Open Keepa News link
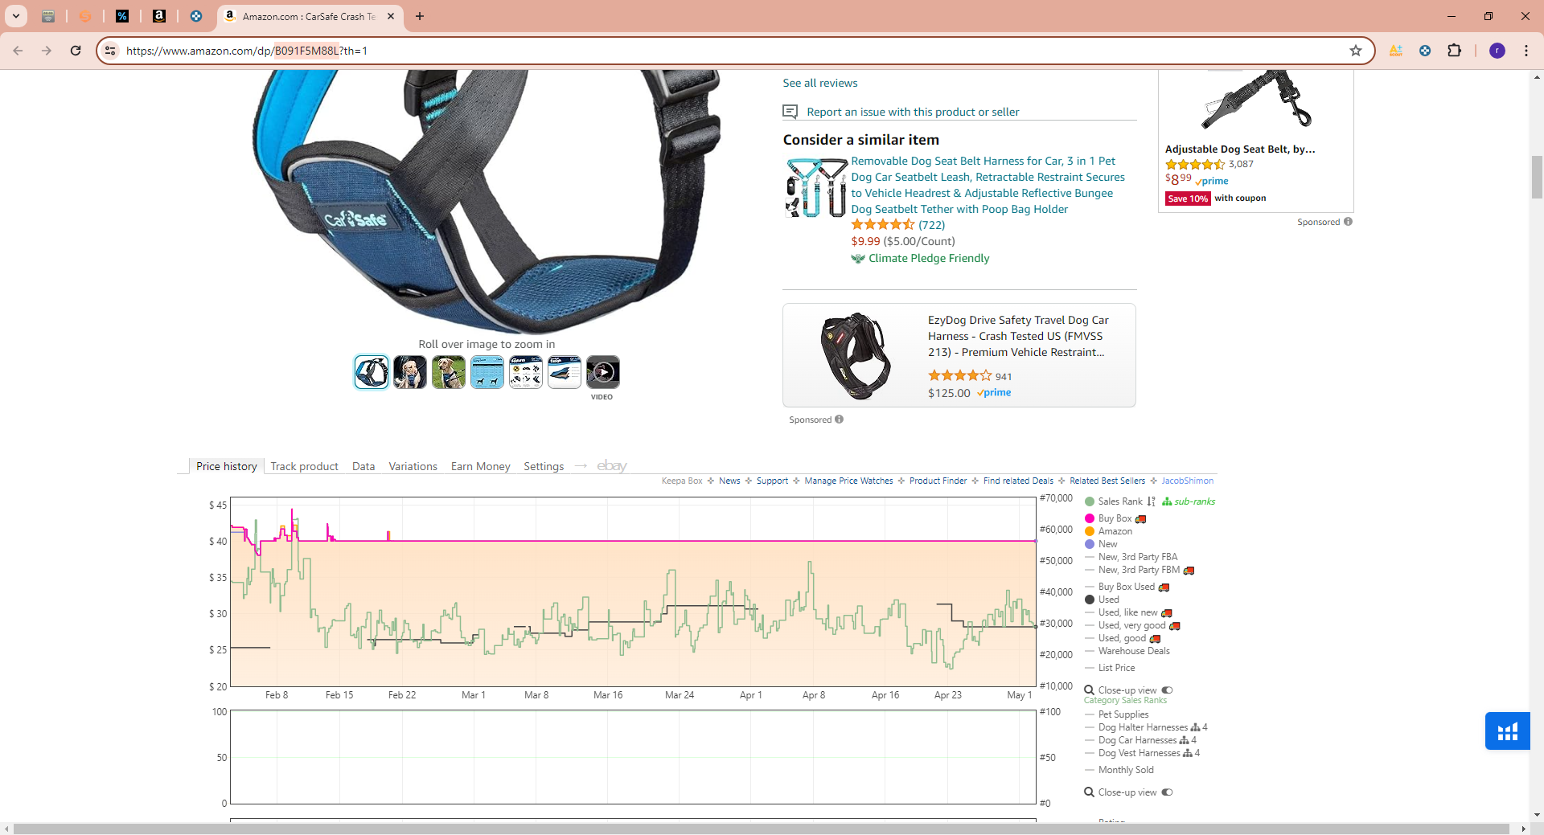This screenshot has width=1544, height=835. (729, 481)
